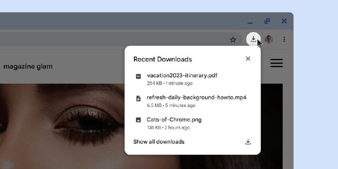
Task: Click the PDF file icon for vacation2023-itinerary
Action: pyautogui.click(x=138, y=76)
